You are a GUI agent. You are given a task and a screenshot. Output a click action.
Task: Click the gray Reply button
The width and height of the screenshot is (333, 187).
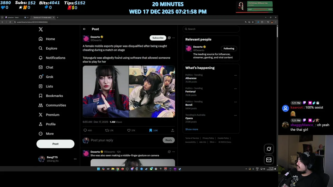pyautogui.click(x=169, y=140)
